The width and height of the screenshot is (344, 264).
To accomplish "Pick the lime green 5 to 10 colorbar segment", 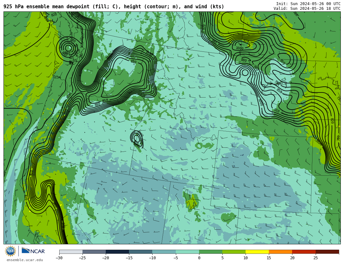I will (234, 252).
